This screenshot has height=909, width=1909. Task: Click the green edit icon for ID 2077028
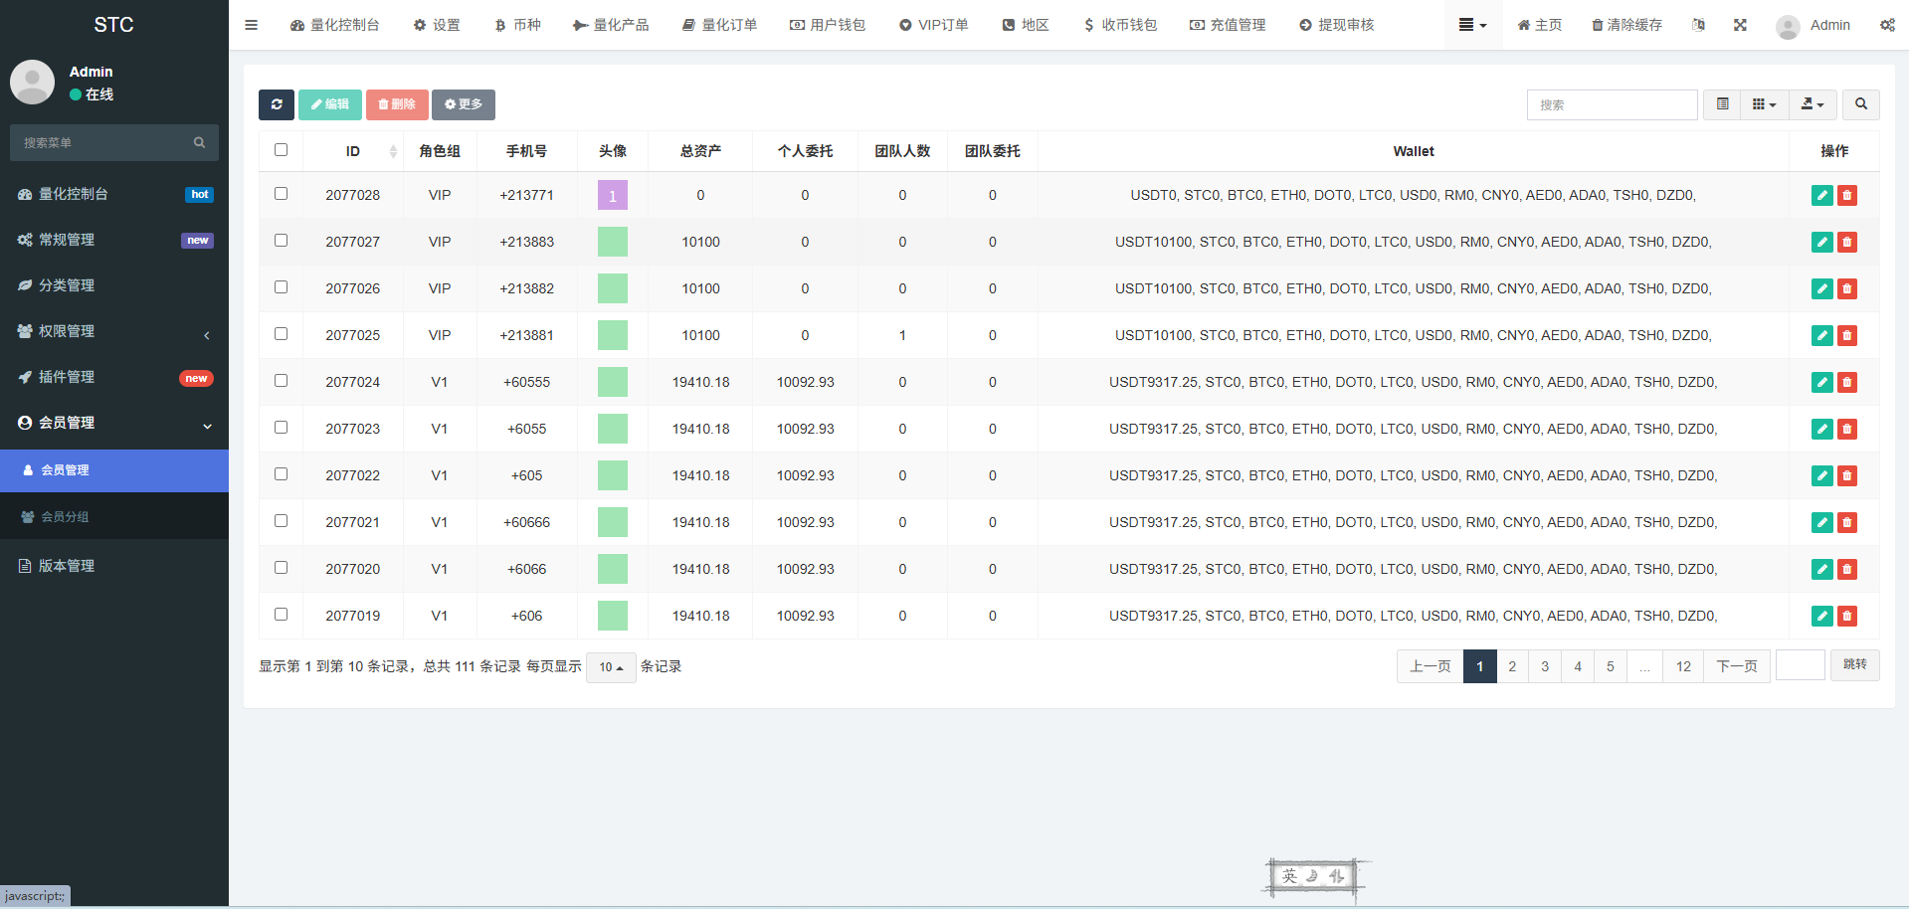(1821, 196)
